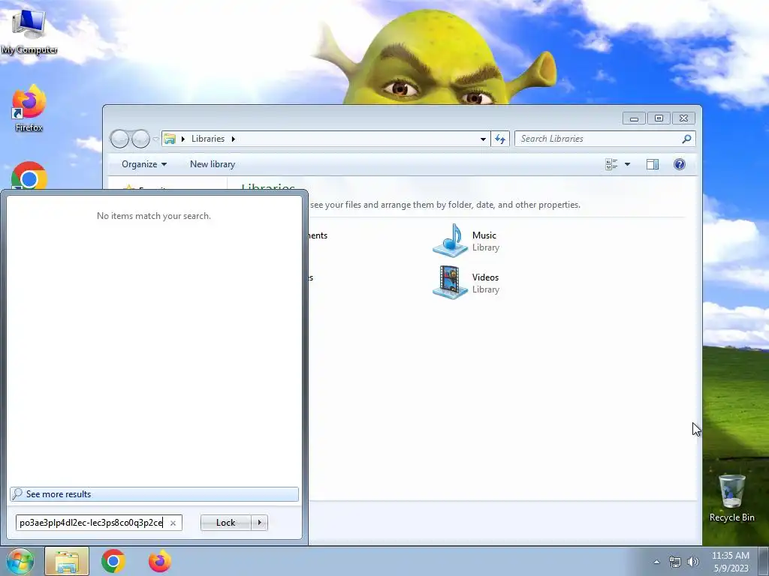Maximize the Libraries window
The image size is (769, 576).
(x=659, y=118)
